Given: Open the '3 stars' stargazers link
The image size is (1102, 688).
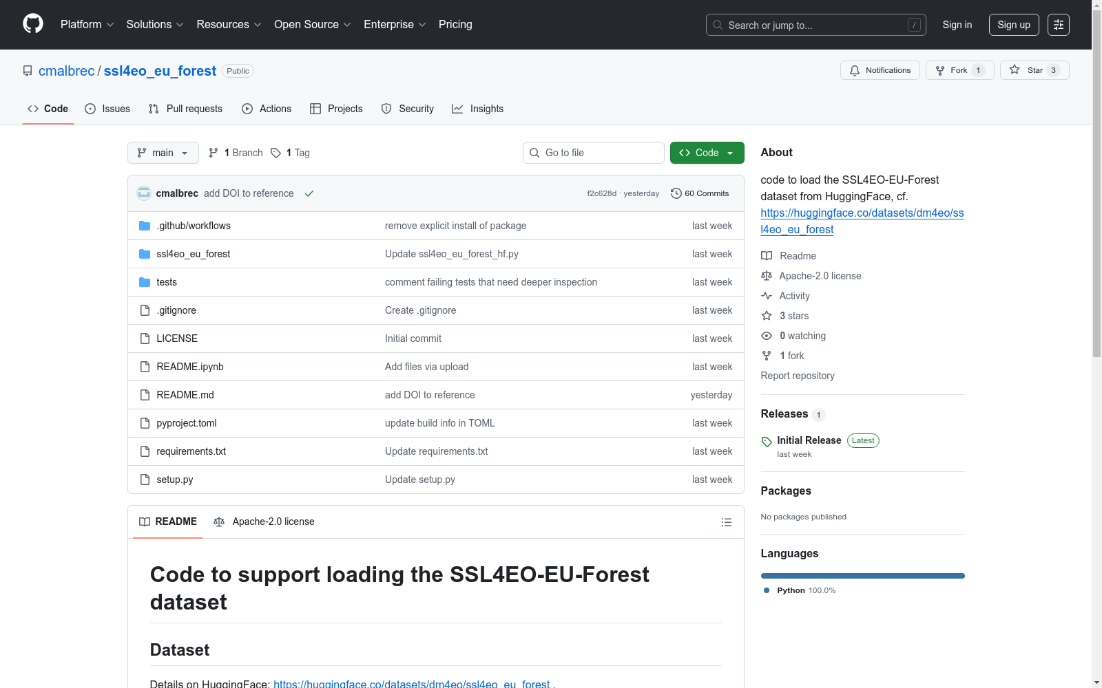Looking at the screenshot, I should pos(794,316).
